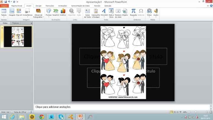Select the wedding couples image on slide
Screen dimensions: 213x120
coord(123,63)
